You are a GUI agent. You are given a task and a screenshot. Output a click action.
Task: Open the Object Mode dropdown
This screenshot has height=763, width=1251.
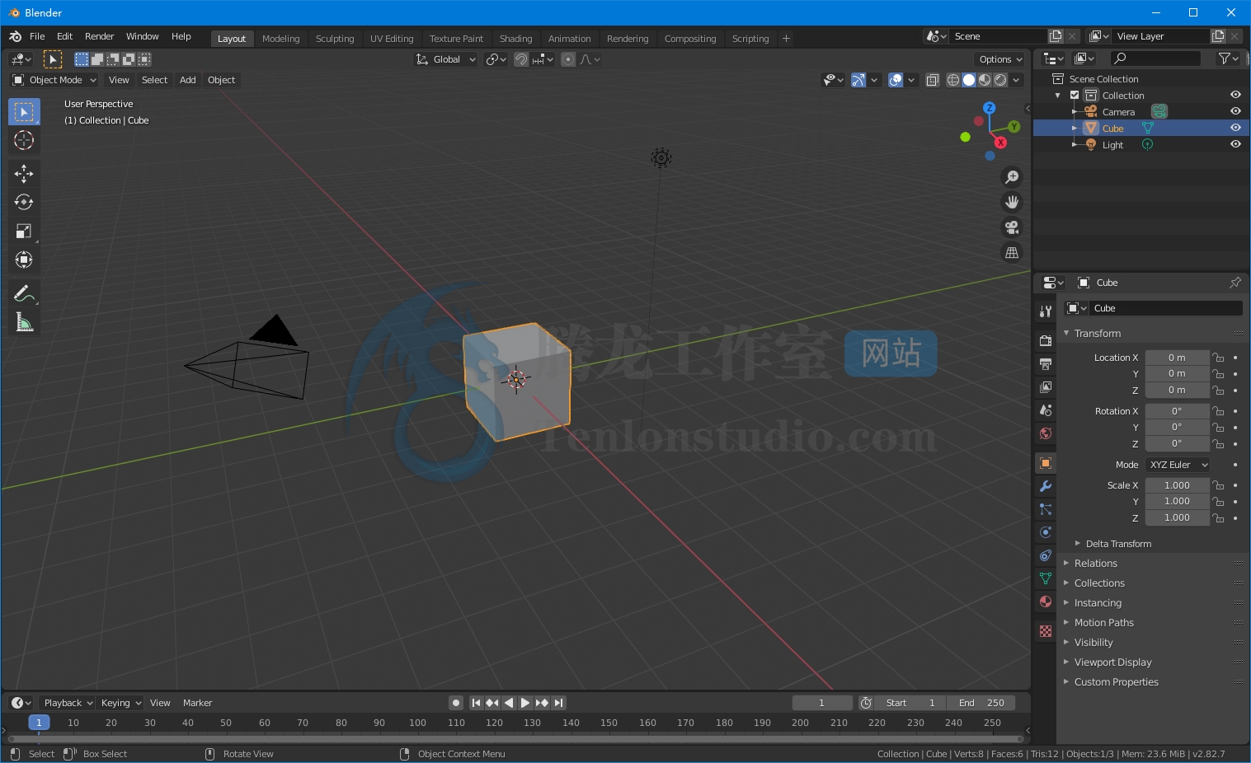(x=54, y=80)
